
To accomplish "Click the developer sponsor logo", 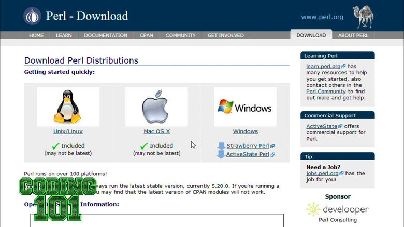I will [x=337, y=209].
